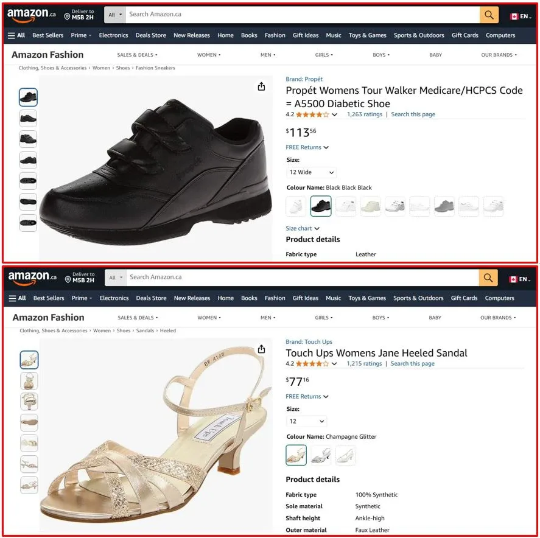Select the grey shoe colour swatch
Image resolution: width=540 pixels, height=538 pixels.
click(x=444, y=206)
